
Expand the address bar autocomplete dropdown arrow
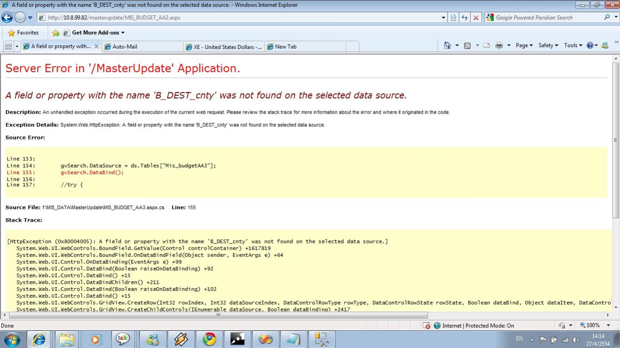tap(443, 18)
